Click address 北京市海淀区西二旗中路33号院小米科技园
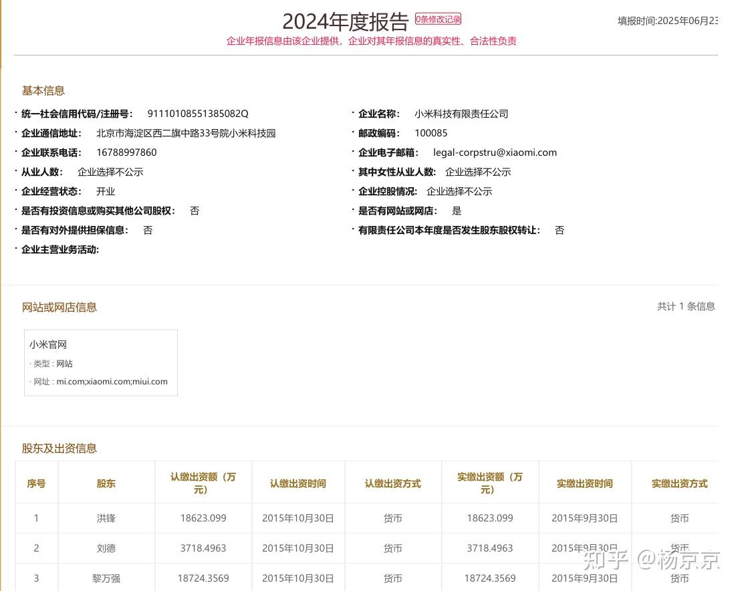The height and width of the screenshot is (591, 740). [186, 133]
